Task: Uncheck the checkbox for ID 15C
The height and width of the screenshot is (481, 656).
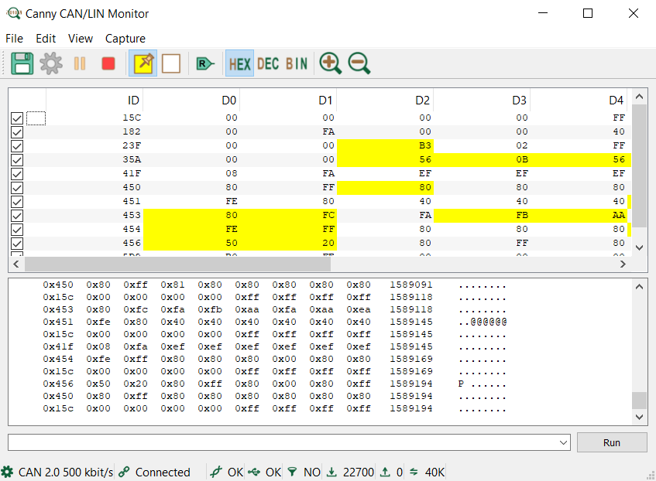Action: pyautogui.click(x=17, y=118)
